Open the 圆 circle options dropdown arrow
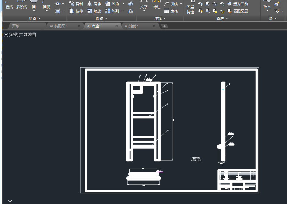Screen dimensions: 287x204 (34, 11)
